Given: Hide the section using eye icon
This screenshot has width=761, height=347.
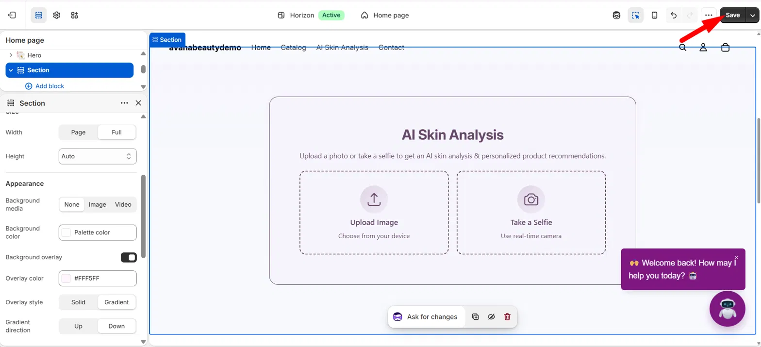Looking at the screenshot, I should pos(491,317).
